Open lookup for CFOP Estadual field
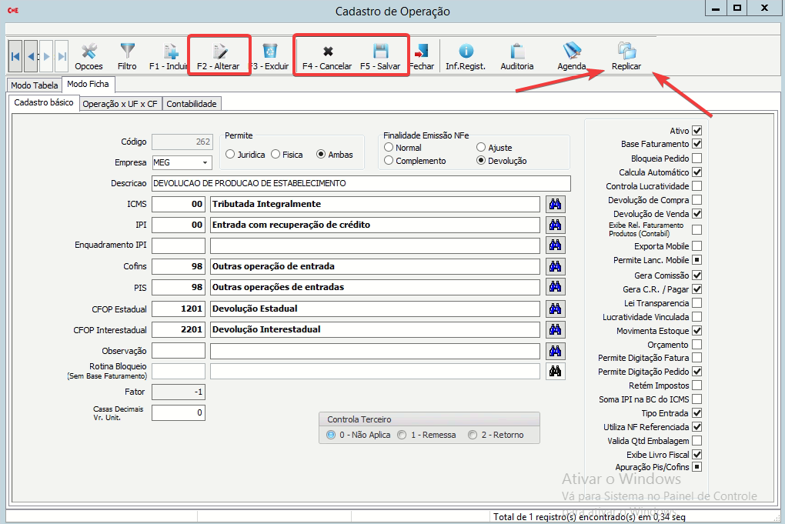785x524 pixels. 555,309
